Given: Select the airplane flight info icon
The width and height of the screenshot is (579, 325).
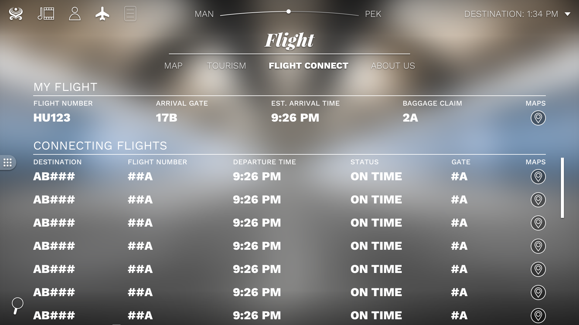Looking at the screenshot, I should click(x=102, y=13).
